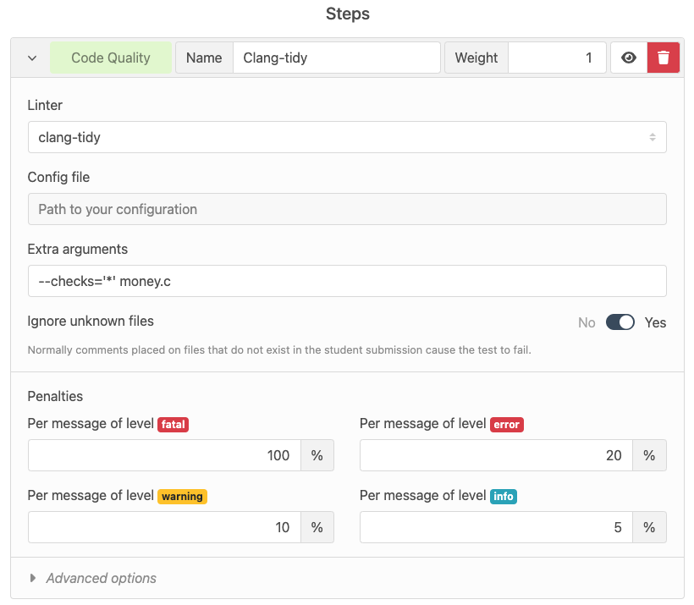Edit the error level penalty value
The width and height of the screenshot is (694, 605).
coord(496,455)
